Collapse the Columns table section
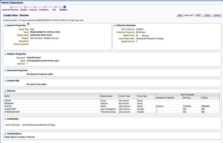The height and width of the screenshot is (143, 223). pyautogui.click(x=5, y=91)
